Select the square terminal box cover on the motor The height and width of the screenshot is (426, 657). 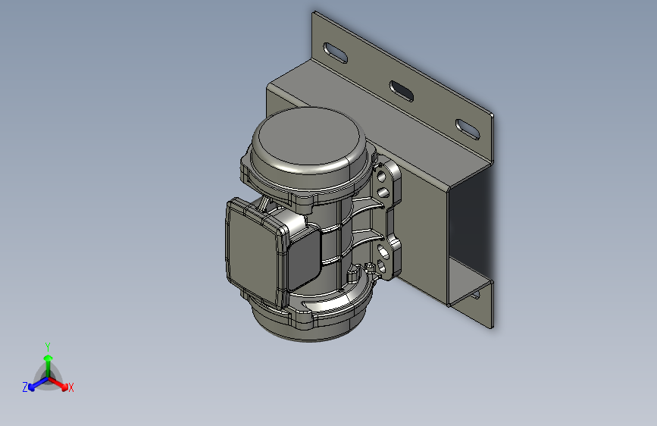tap(252, 254)
